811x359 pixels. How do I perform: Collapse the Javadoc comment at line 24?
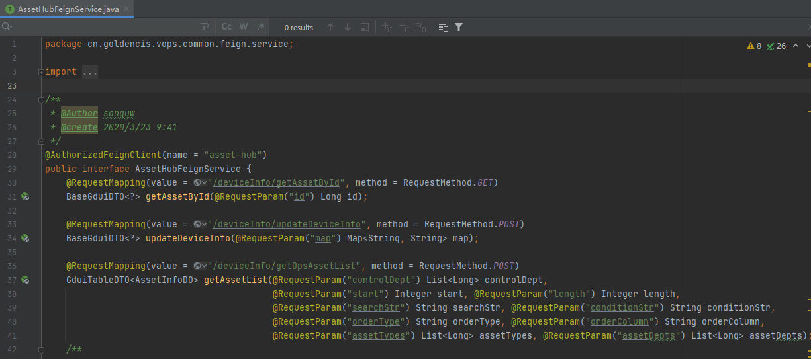(x=40, y=100)
